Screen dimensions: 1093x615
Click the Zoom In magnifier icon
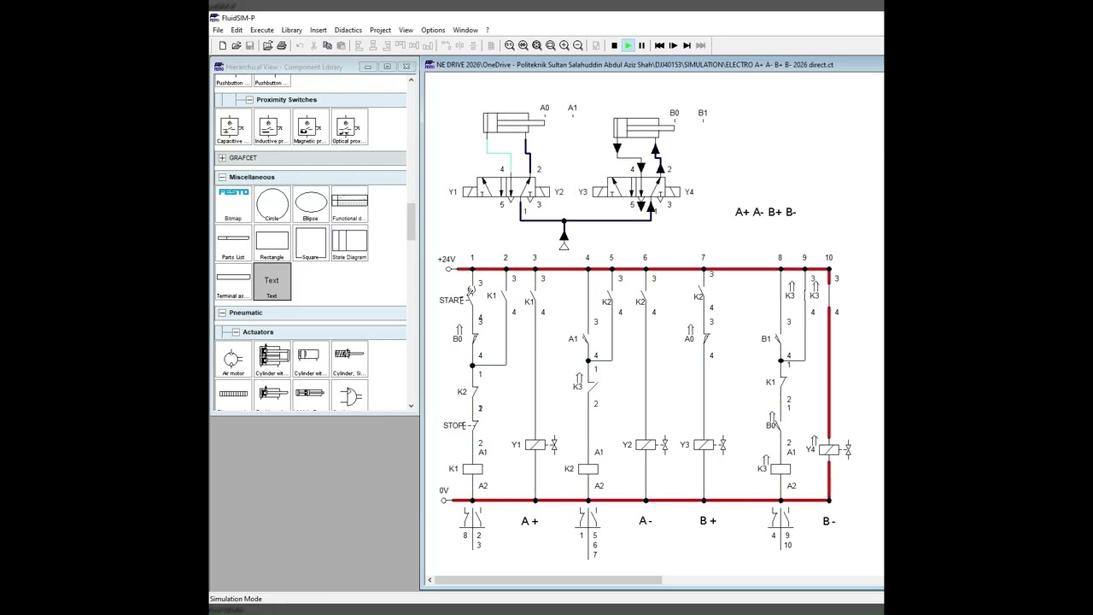pyautogui.click(x=564, y=45)
